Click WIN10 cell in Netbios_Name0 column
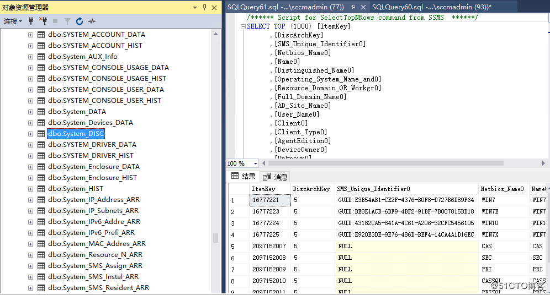Image resolution: width=550 pixels, height=295 pixels. point(504,223)
